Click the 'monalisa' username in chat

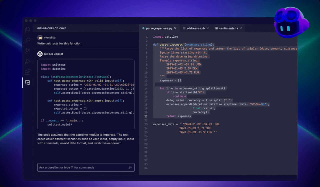(50, 38)
